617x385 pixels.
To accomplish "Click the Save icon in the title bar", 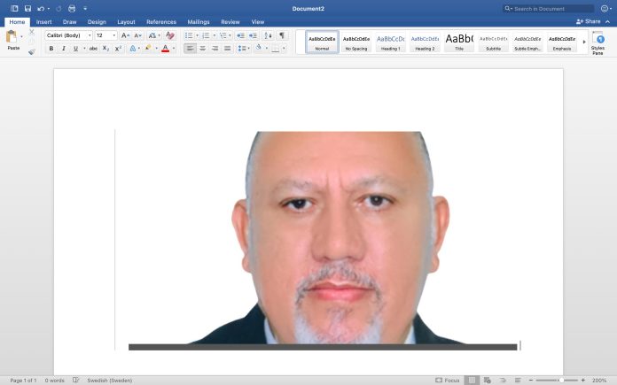I will [x=27, y=8].
